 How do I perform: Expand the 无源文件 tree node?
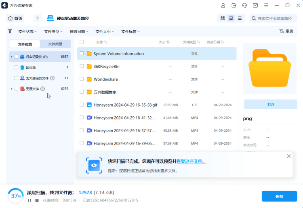pyautogui.click(x=12, y=88)
